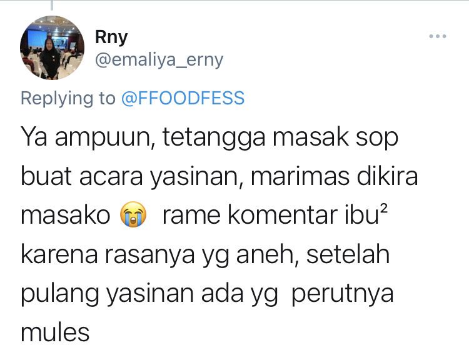
Task: Select the word 'dikira'
Action: [387, 176]
